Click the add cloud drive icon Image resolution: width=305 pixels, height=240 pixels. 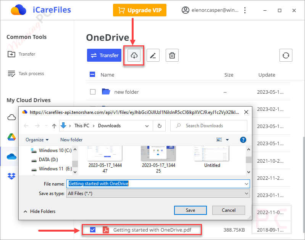click(11, 117)
